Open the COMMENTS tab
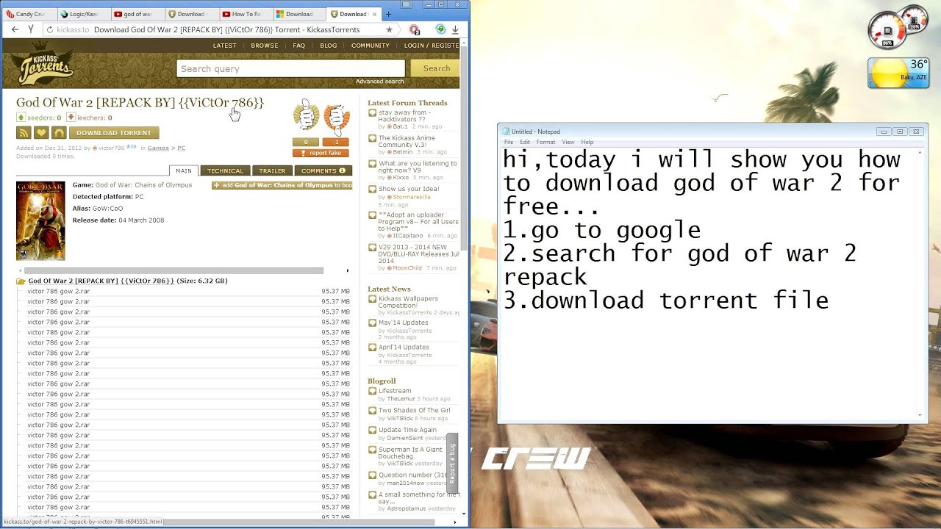Screen dimensions: 941x529 pyautogui.click(x=323, y=170)
